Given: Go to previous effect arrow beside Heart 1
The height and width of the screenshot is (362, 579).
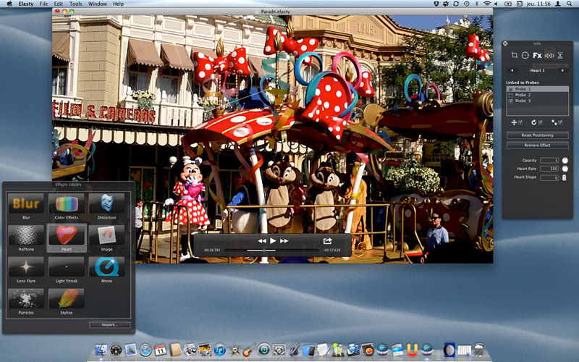Looking at the screenshot, I should (512, 70).
